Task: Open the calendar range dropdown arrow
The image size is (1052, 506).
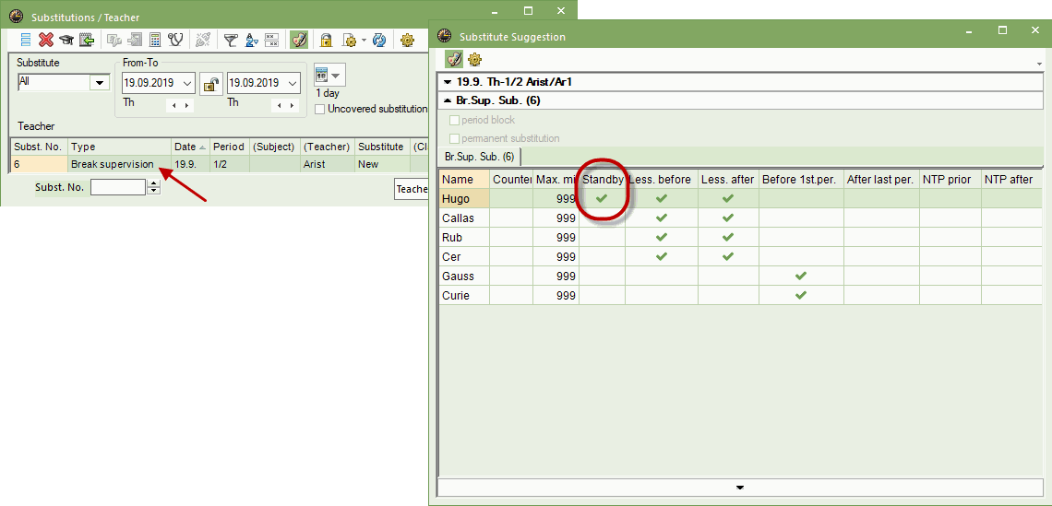Action: [336, 75]
